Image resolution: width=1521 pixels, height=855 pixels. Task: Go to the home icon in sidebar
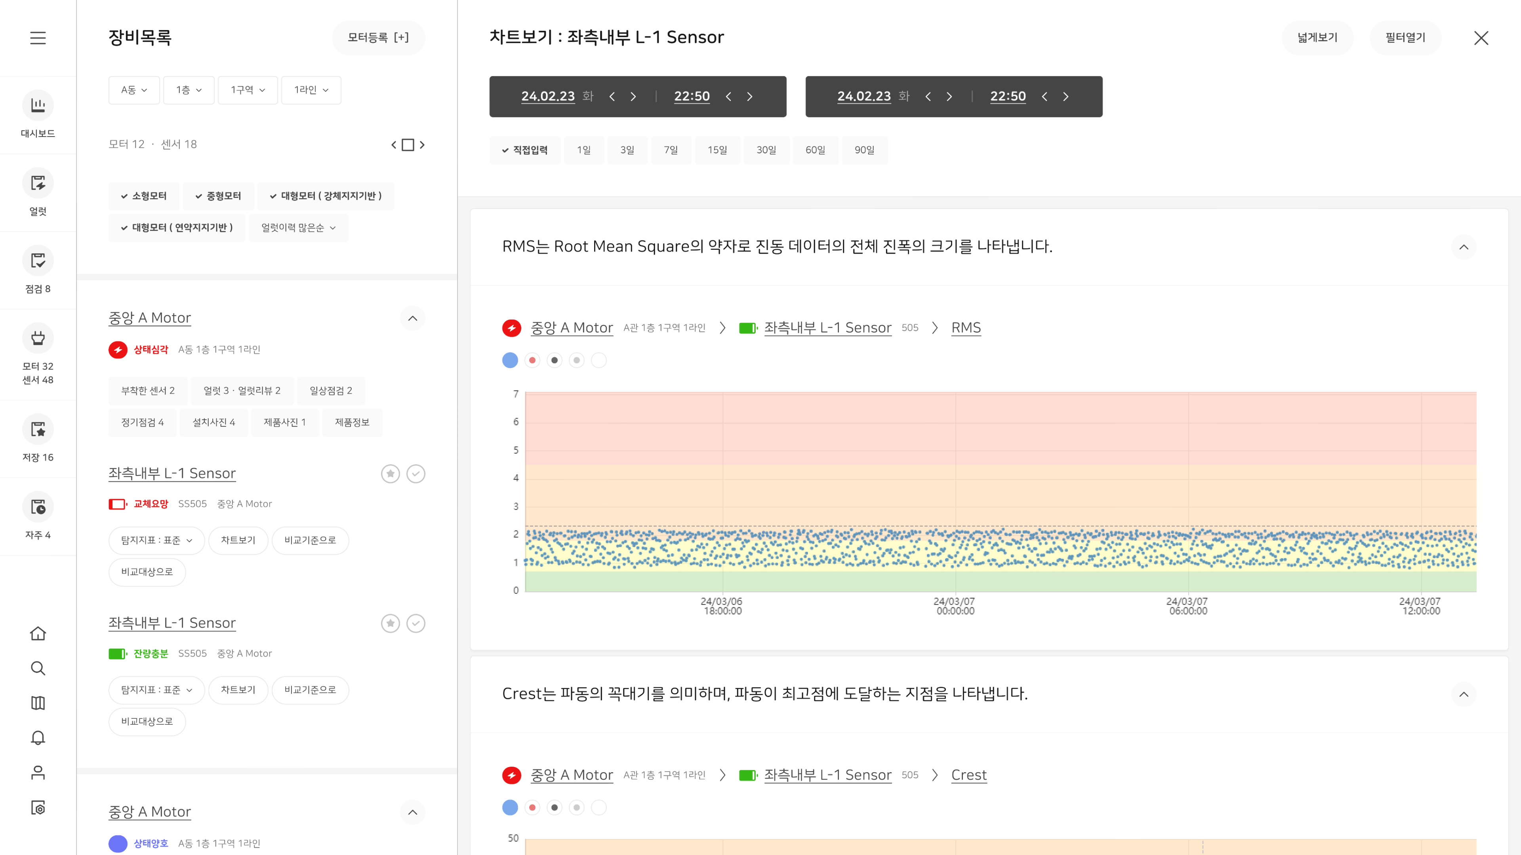pyautogui.click(x=38, y=633)
